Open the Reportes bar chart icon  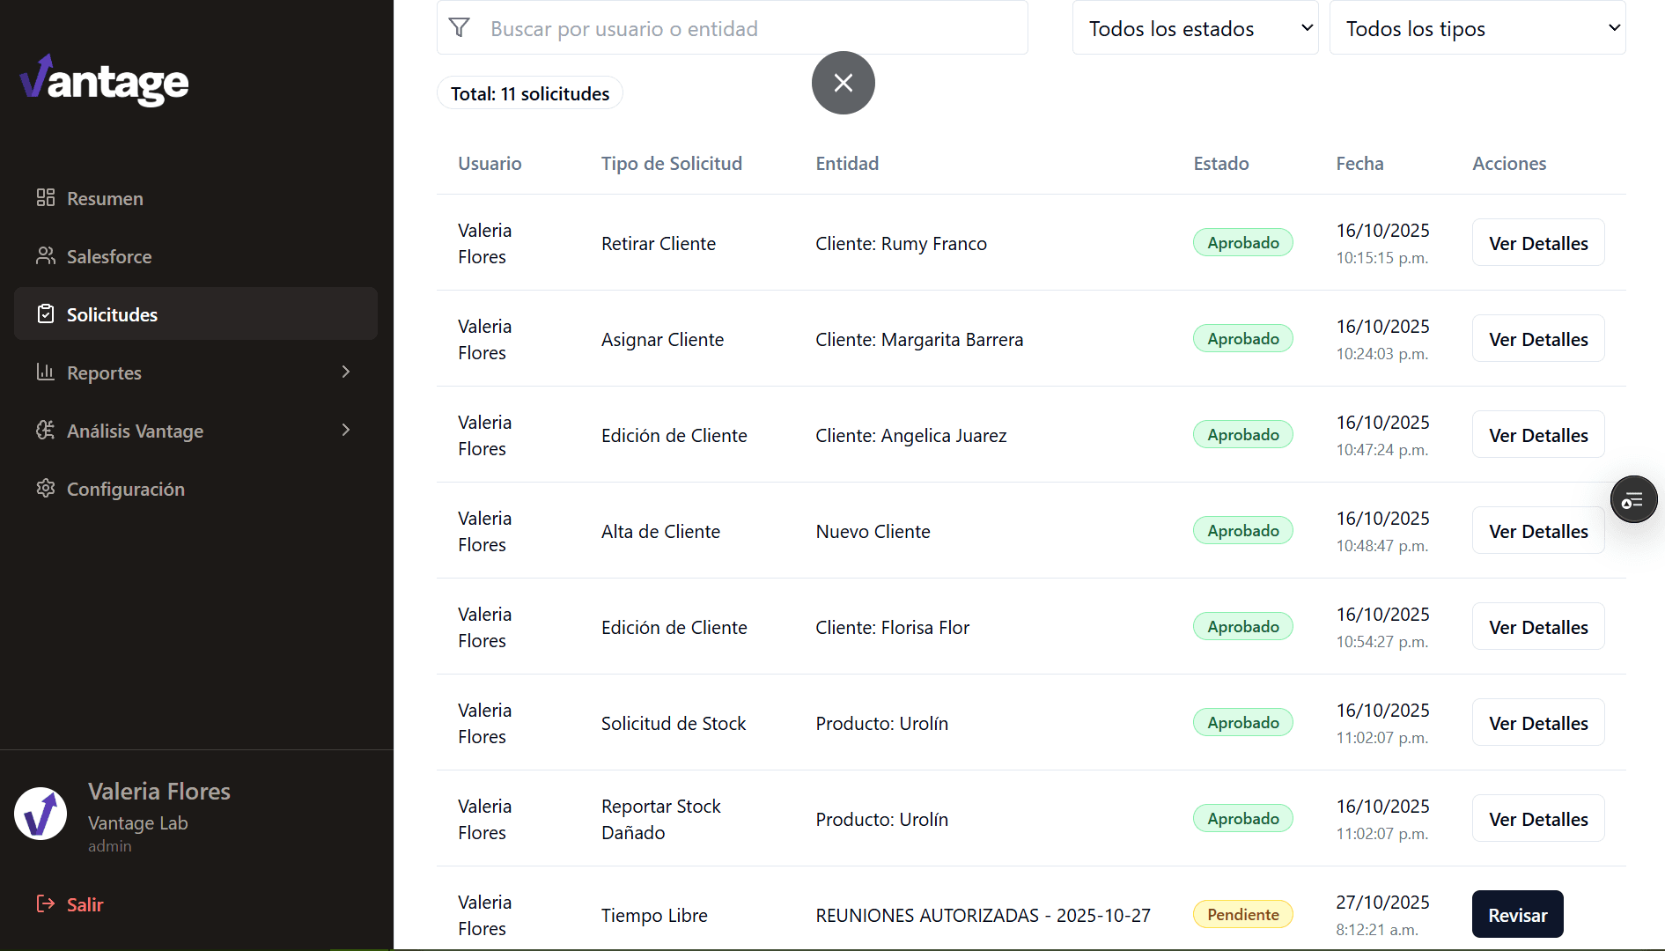point(46,372)
